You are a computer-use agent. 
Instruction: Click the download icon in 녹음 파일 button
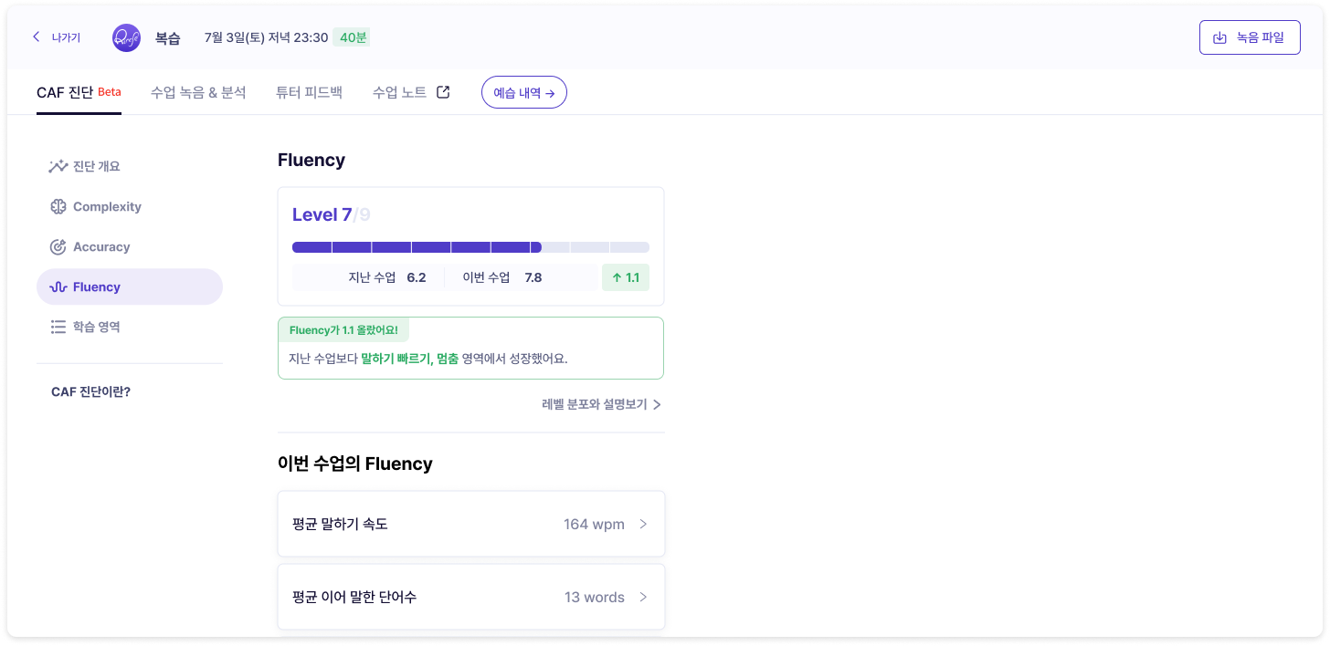click(x=1219, y=37)
